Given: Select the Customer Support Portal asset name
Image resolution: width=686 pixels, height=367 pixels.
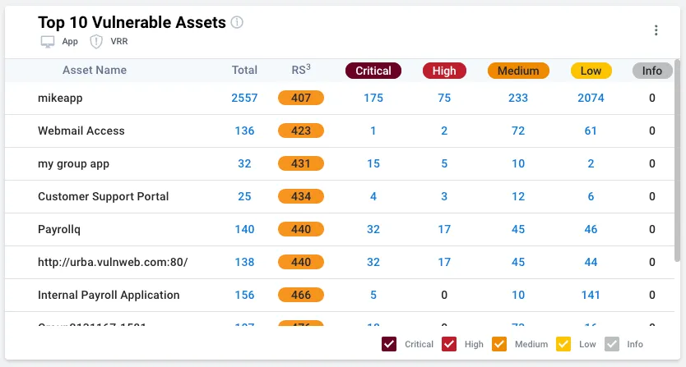Looking at the screenshot, I should [x=104, y=196].
